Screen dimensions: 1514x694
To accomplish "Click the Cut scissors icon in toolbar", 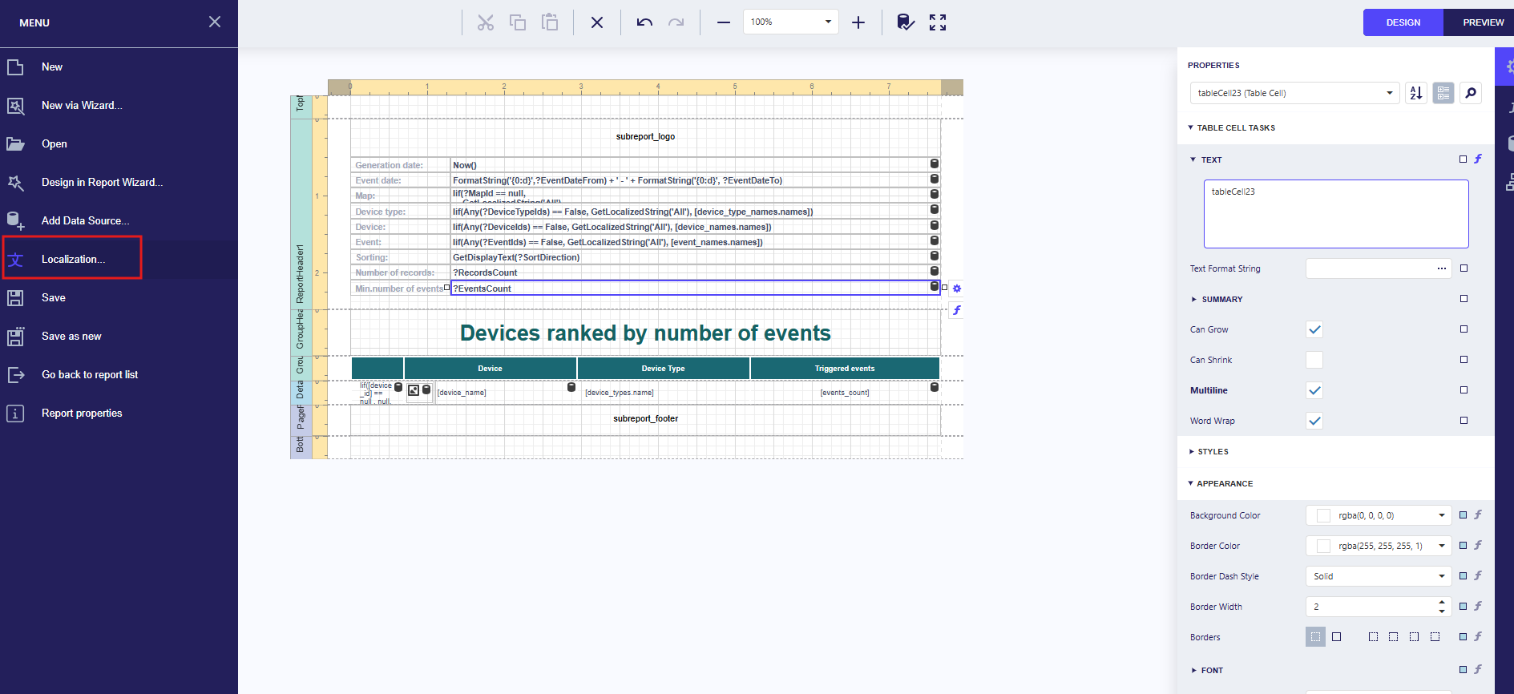I will 485,22.
